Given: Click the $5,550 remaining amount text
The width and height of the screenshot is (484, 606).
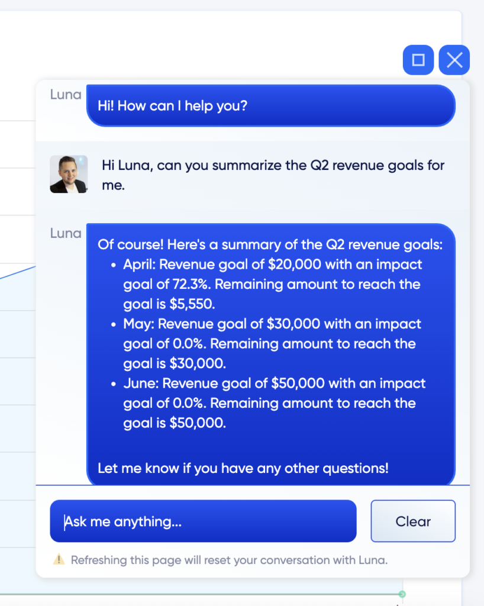Looking at the screenshot, I should tap(192, 304).
